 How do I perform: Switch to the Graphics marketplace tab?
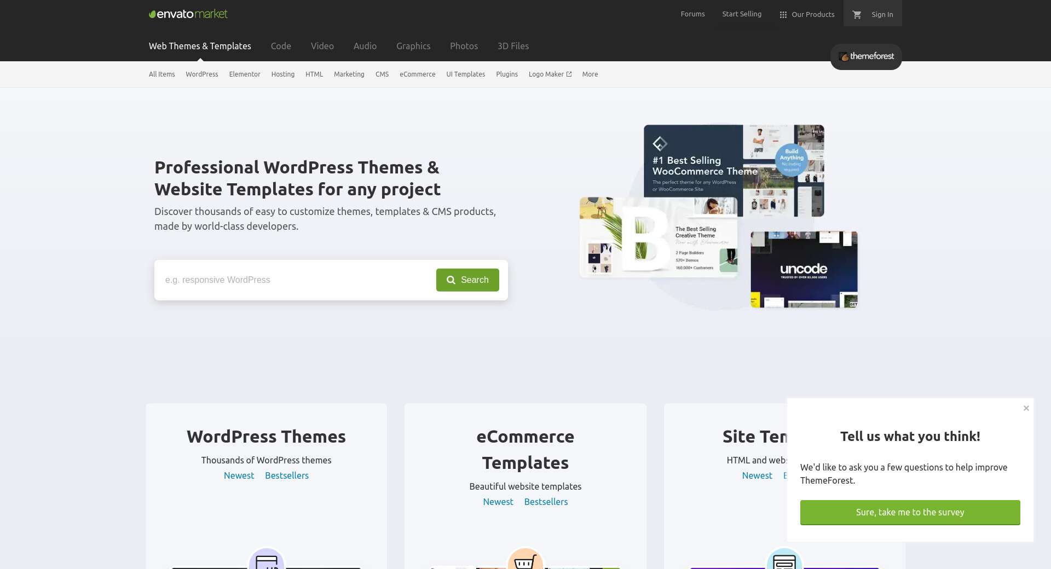click(x=413, y=46)
